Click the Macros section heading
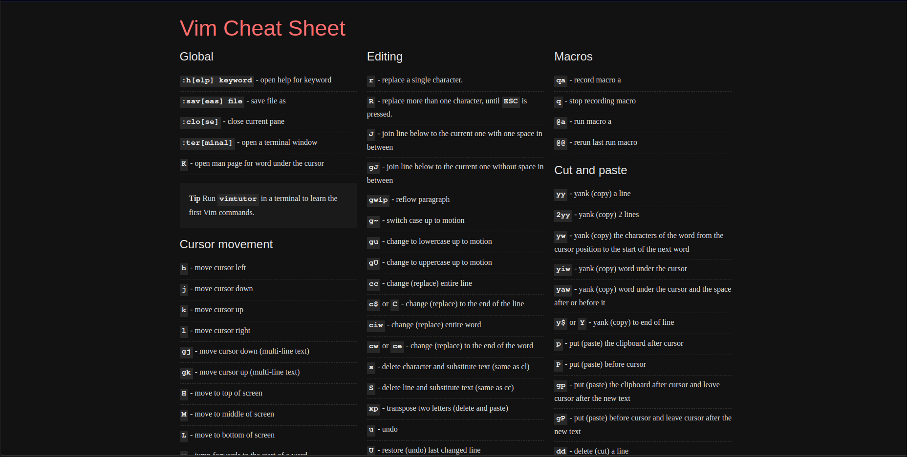The image size is (907, 457). click(x=573, y=57)
